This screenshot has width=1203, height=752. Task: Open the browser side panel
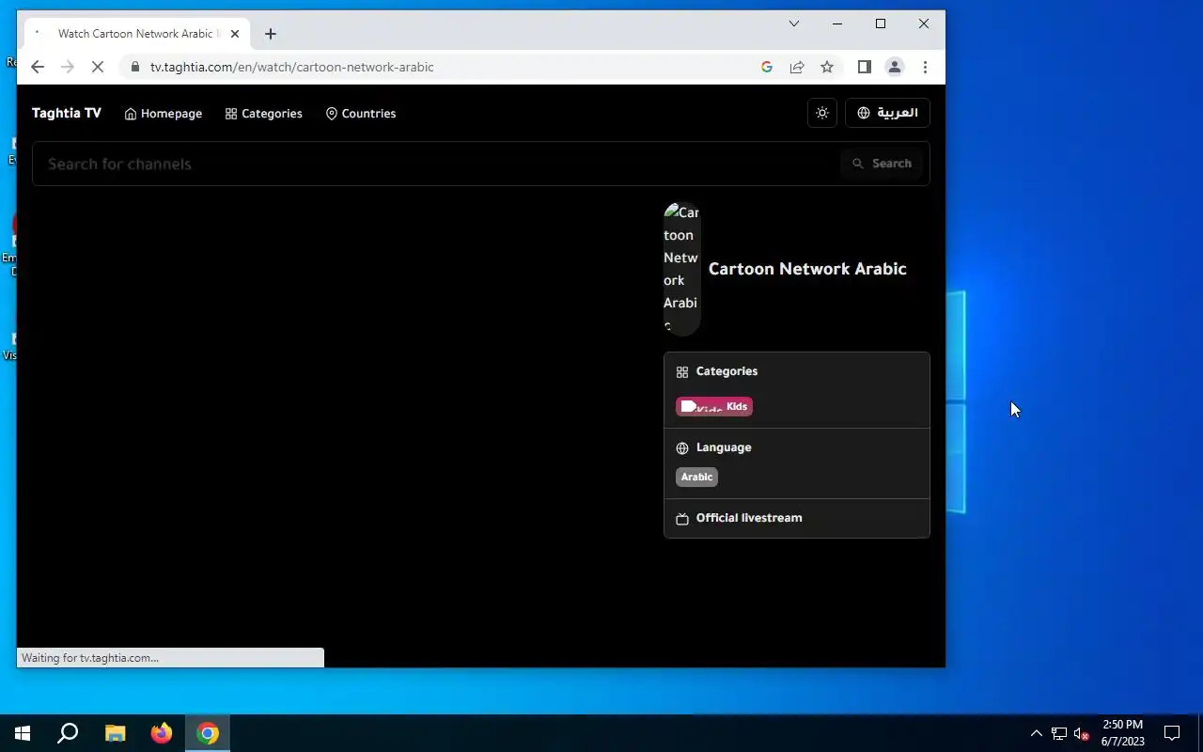(x=865, y=67)
